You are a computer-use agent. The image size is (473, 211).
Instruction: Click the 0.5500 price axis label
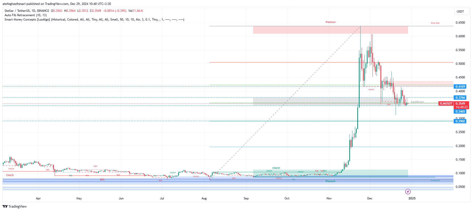pos(460,50)
